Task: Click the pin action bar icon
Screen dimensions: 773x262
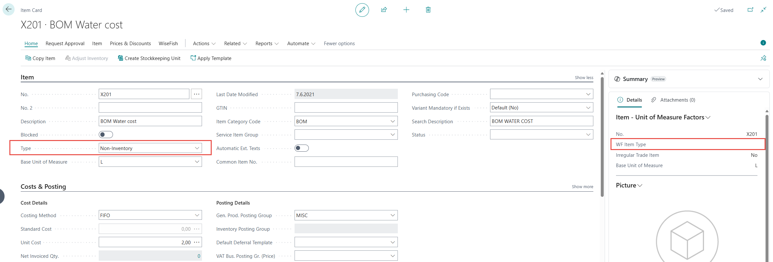Action: 763,58
